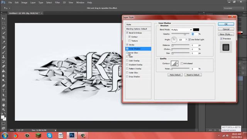
Task: Click the Windows Start button
Action: point(5,136)
